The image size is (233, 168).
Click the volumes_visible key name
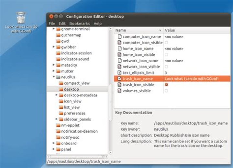click(137, 91)
